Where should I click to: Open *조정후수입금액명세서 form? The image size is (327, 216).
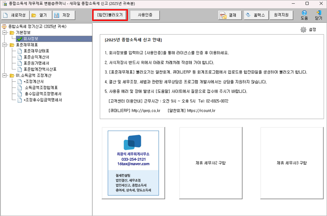click(43, 100)
